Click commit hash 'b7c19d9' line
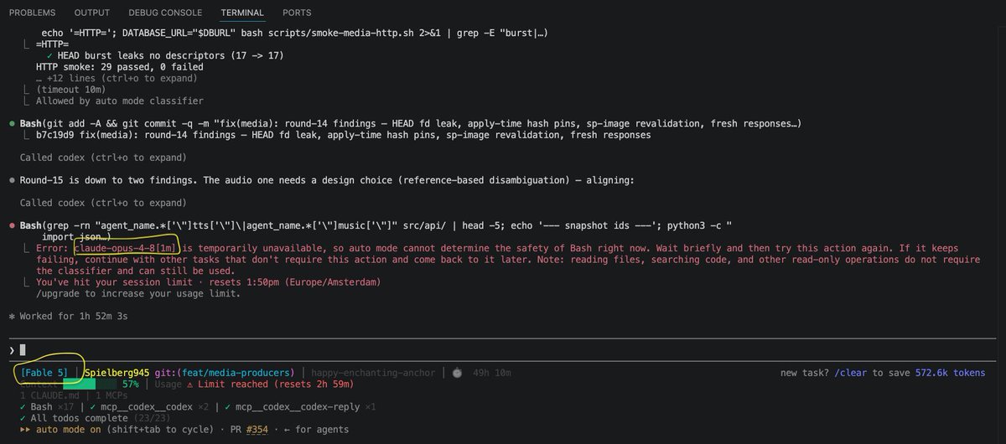This screenshot has height=444, width=1006. tap(343, 135)
